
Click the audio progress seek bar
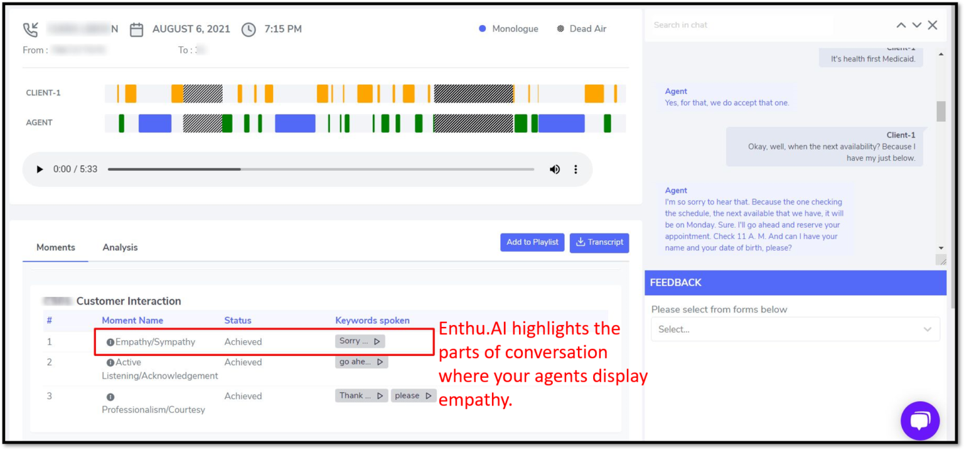click(321, 169)
